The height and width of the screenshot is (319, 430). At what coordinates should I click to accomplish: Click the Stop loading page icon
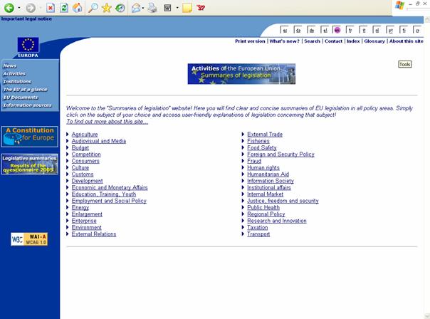tap(51, 8)
